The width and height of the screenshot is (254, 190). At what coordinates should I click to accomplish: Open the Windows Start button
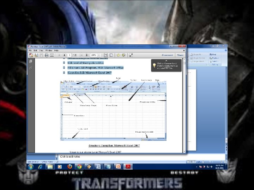tap(31, 166)
